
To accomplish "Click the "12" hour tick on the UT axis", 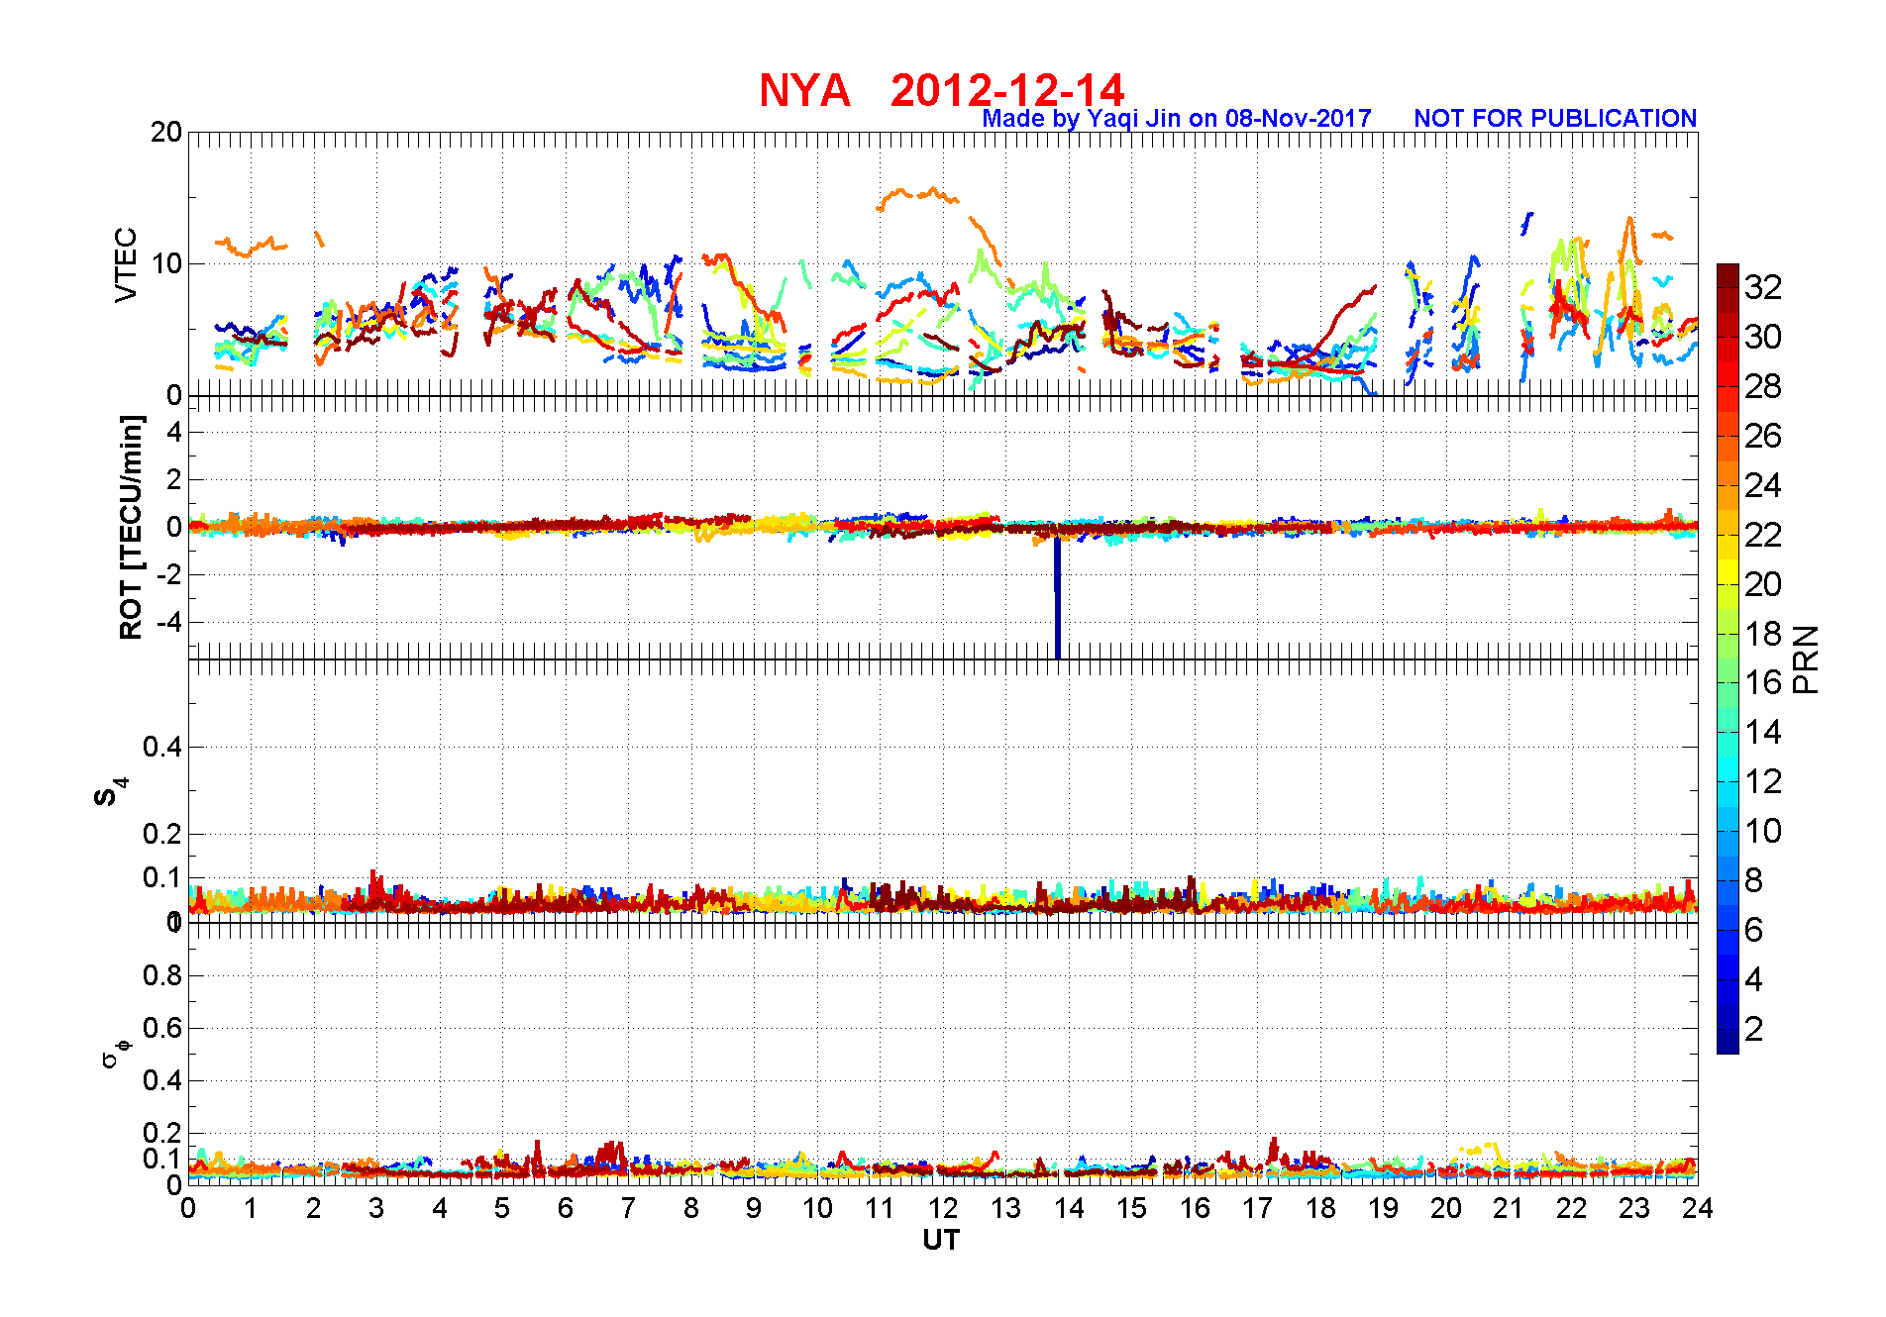I will coord(943,1208).
